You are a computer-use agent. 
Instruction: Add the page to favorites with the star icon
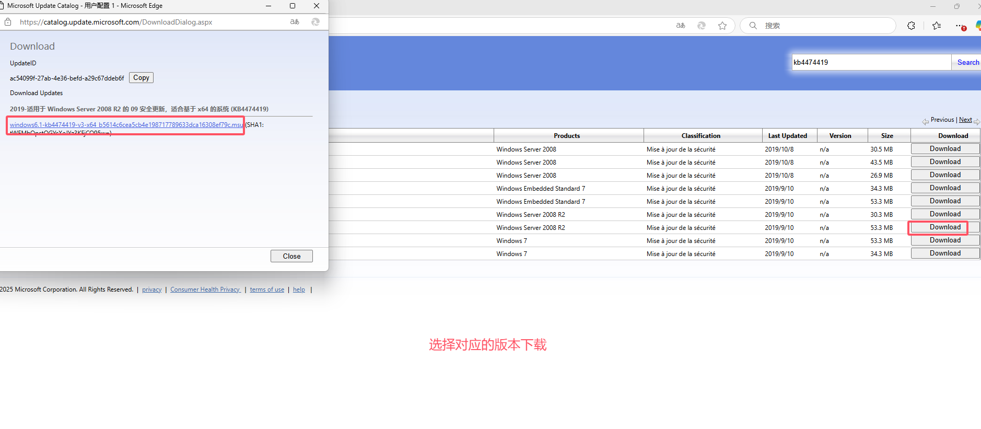tap(722, 26)
